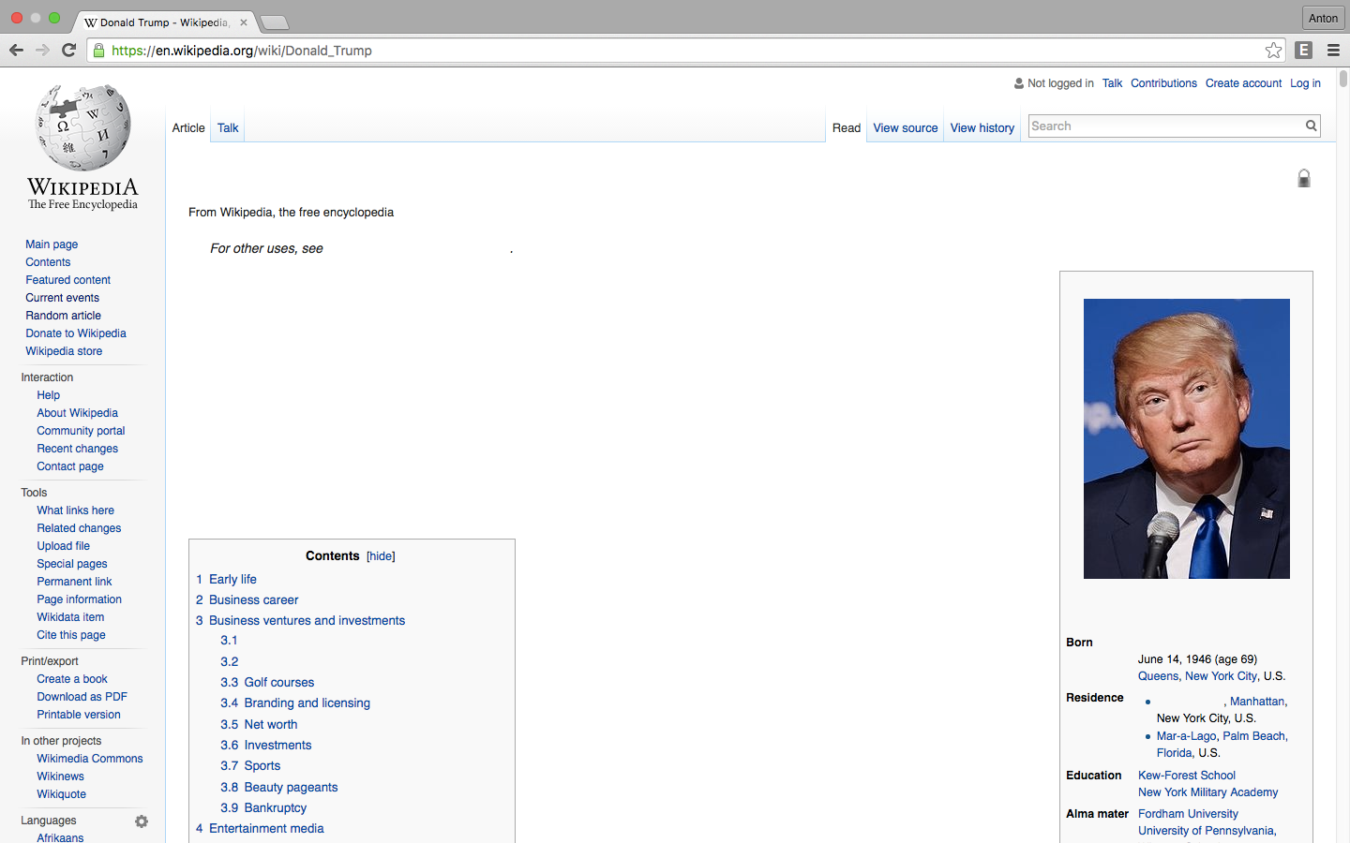Click the page protection padlock icon
Viewport: 1350px width, 843px height.
pyautogui.click(x=1304, y=178)
